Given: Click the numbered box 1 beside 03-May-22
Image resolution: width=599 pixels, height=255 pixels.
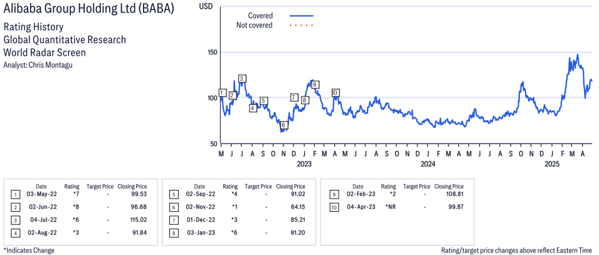Looking at the screenshot, I should click(x=16, y=195).
